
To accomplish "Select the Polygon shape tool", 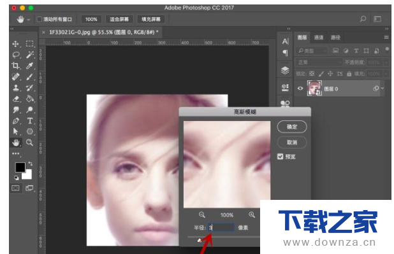I will point(30,132).
